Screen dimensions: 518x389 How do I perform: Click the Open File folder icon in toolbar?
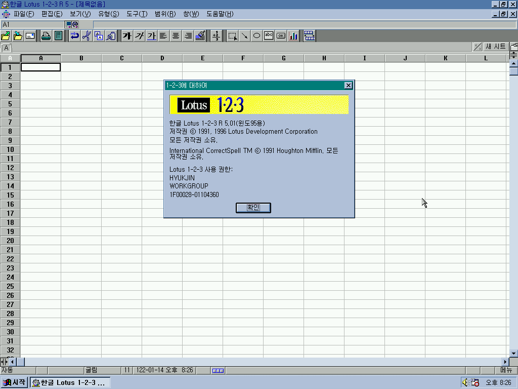point(6,36)
